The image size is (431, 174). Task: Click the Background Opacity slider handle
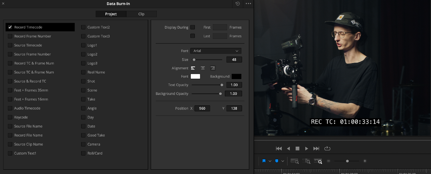click(220, 94)
